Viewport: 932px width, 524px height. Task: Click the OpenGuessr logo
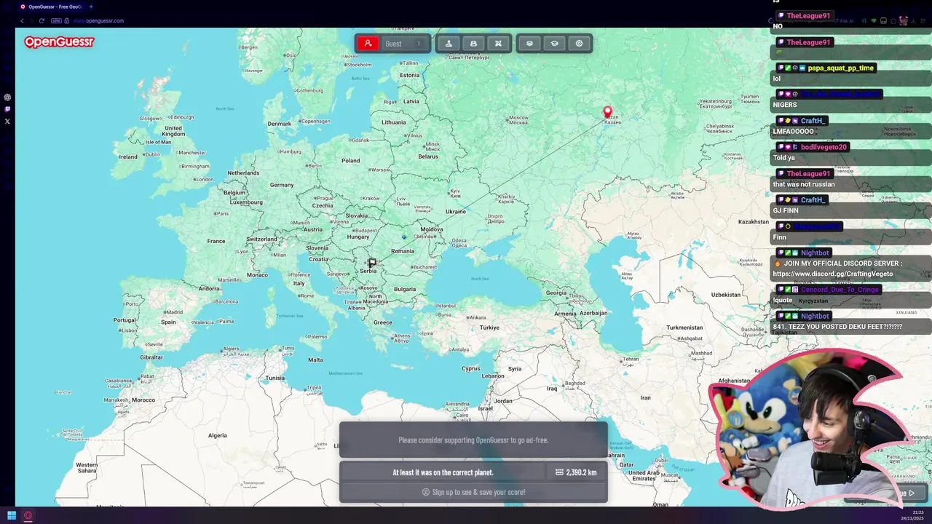(x=59, y=42)
